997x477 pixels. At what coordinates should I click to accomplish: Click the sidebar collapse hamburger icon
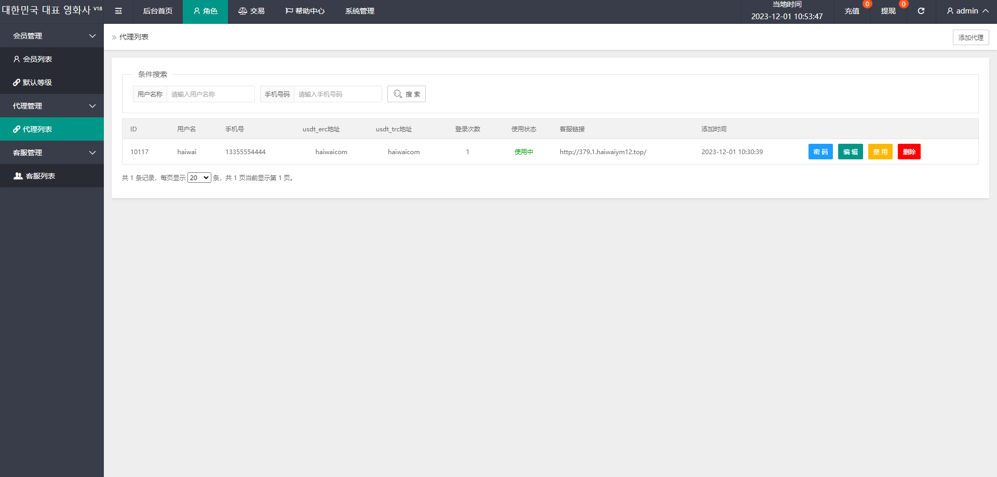click(118, 11)
